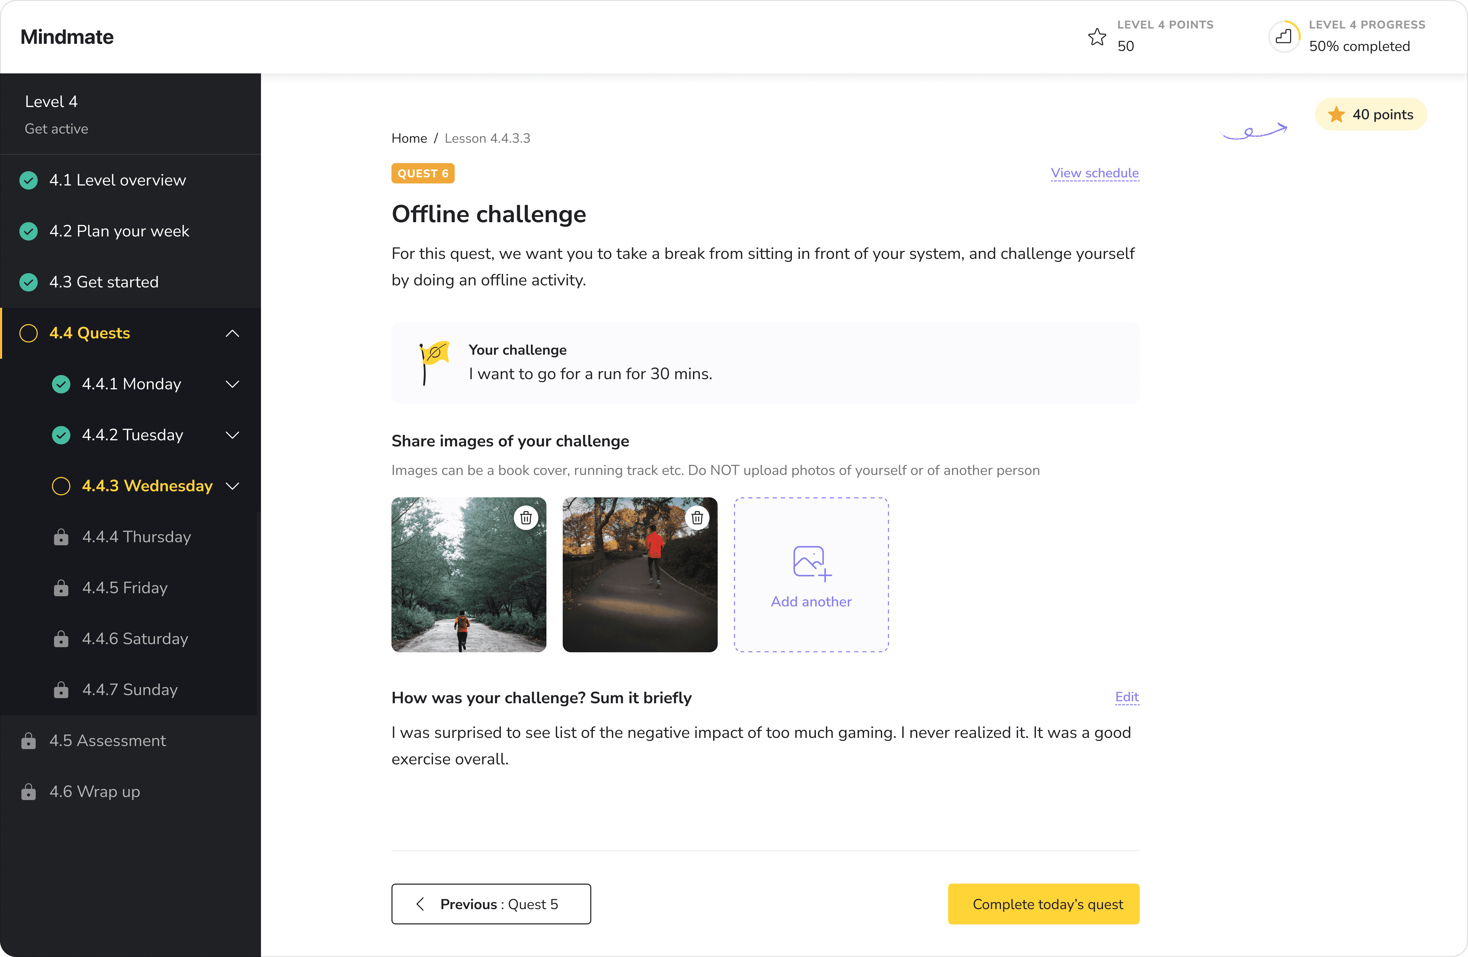Select locked 4.4.5 Friday quest
The image size is (1468, 957).
click(x=130, y=588)
